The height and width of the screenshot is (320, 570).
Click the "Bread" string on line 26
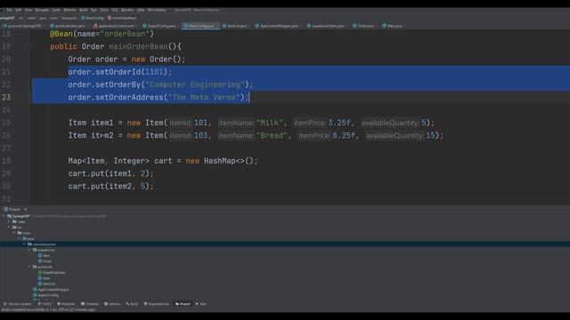[x=272, y=135]
